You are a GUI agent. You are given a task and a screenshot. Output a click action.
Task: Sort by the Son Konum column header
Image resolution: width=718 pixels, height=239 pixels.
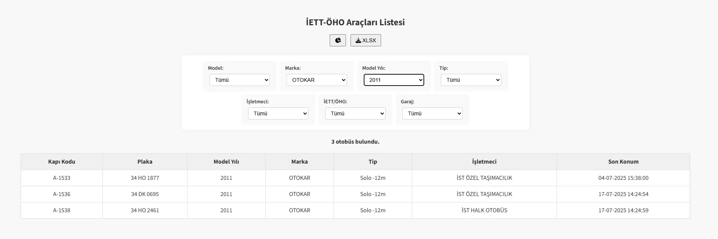click(x=623, y=162)
